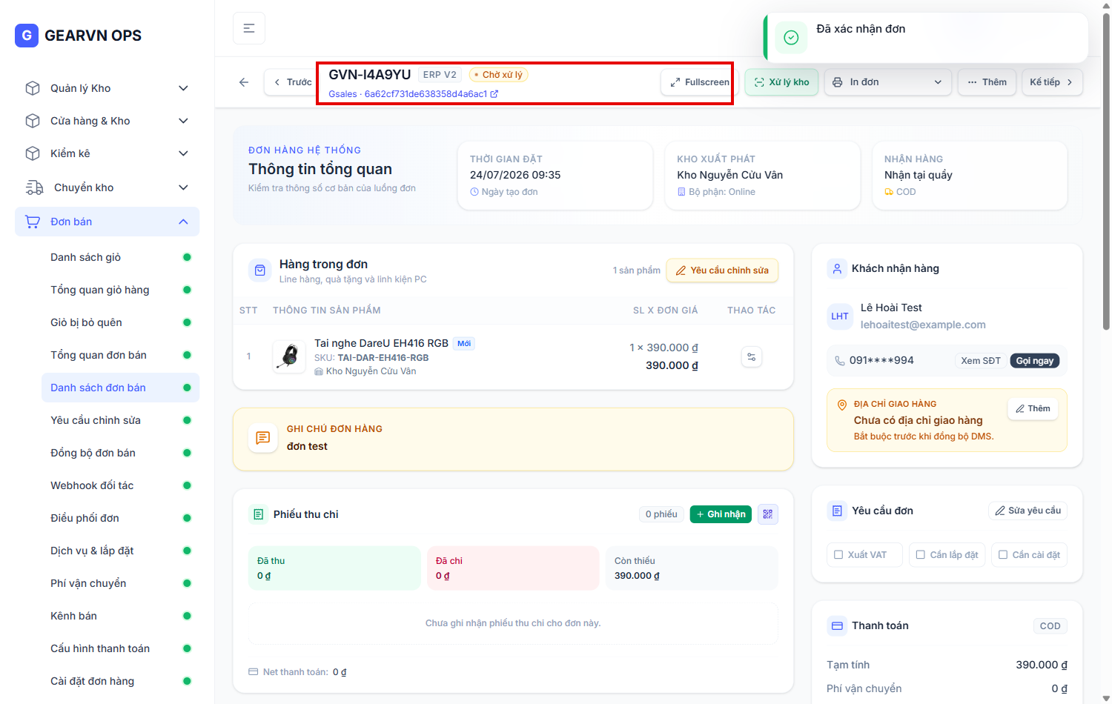Click Gọi ngay to call customer

click(1034, 361)
